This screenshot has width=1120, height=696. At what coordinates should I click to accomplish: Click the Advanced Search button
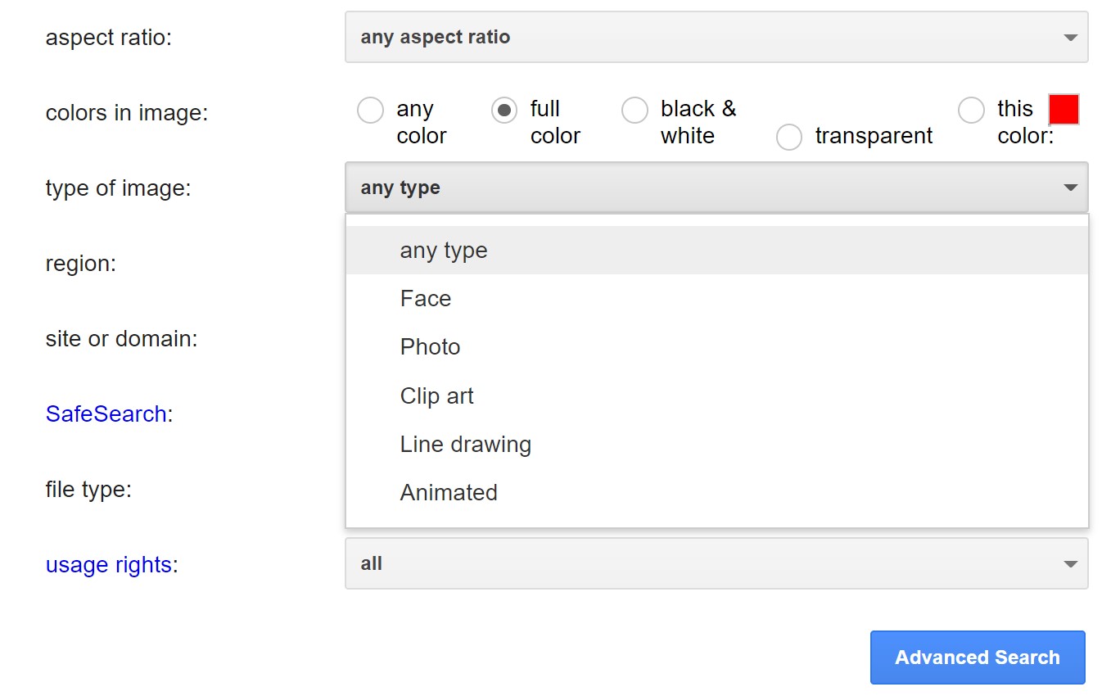pos(977,657)
